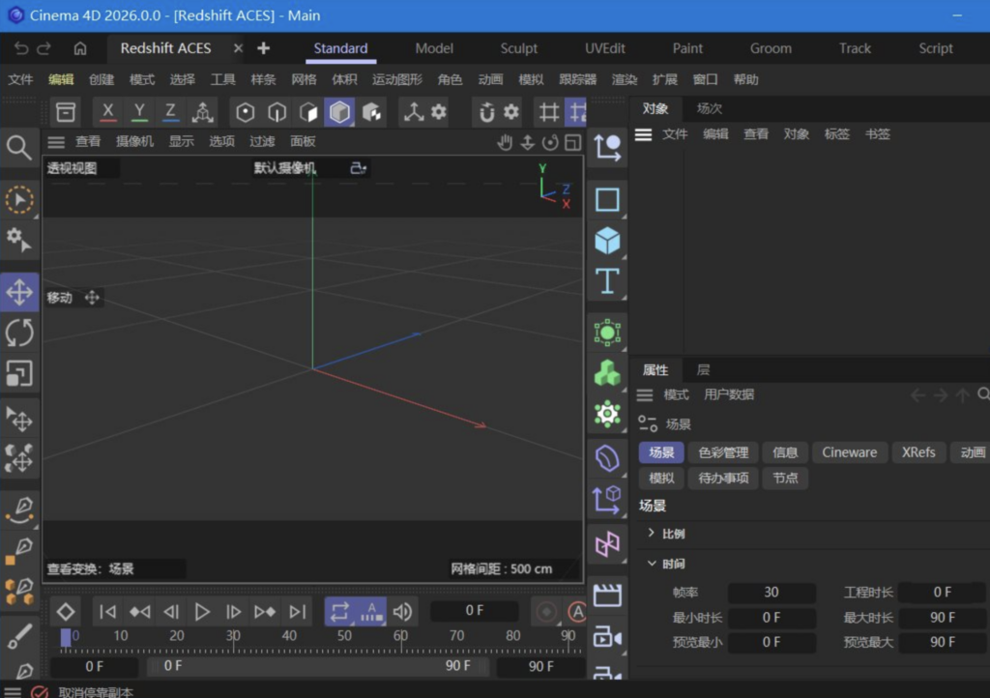Click the 帧率 field showing 30
Image resolution: width=990 pixels, height=698 pixels.
(x=771, y=592)
